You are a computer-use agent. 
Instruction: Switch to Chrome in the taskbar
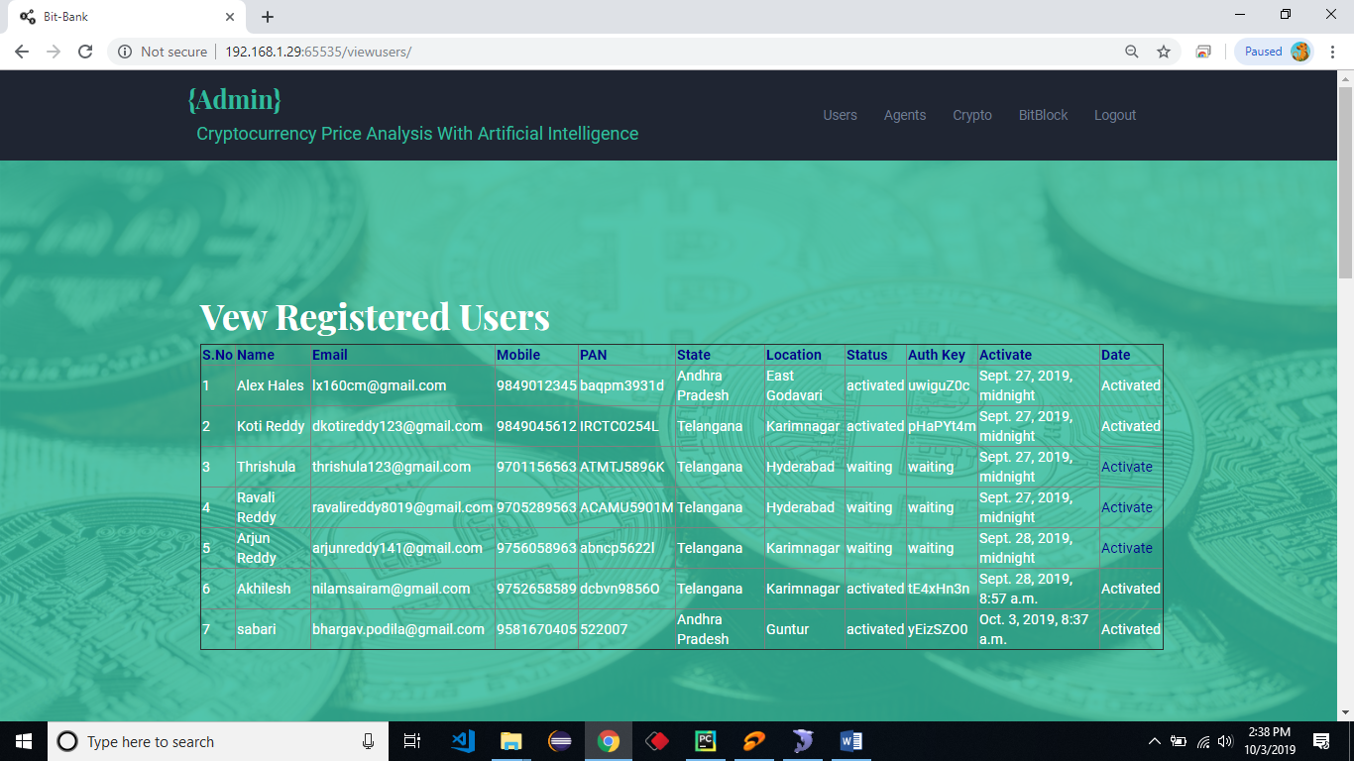(609, 741)
